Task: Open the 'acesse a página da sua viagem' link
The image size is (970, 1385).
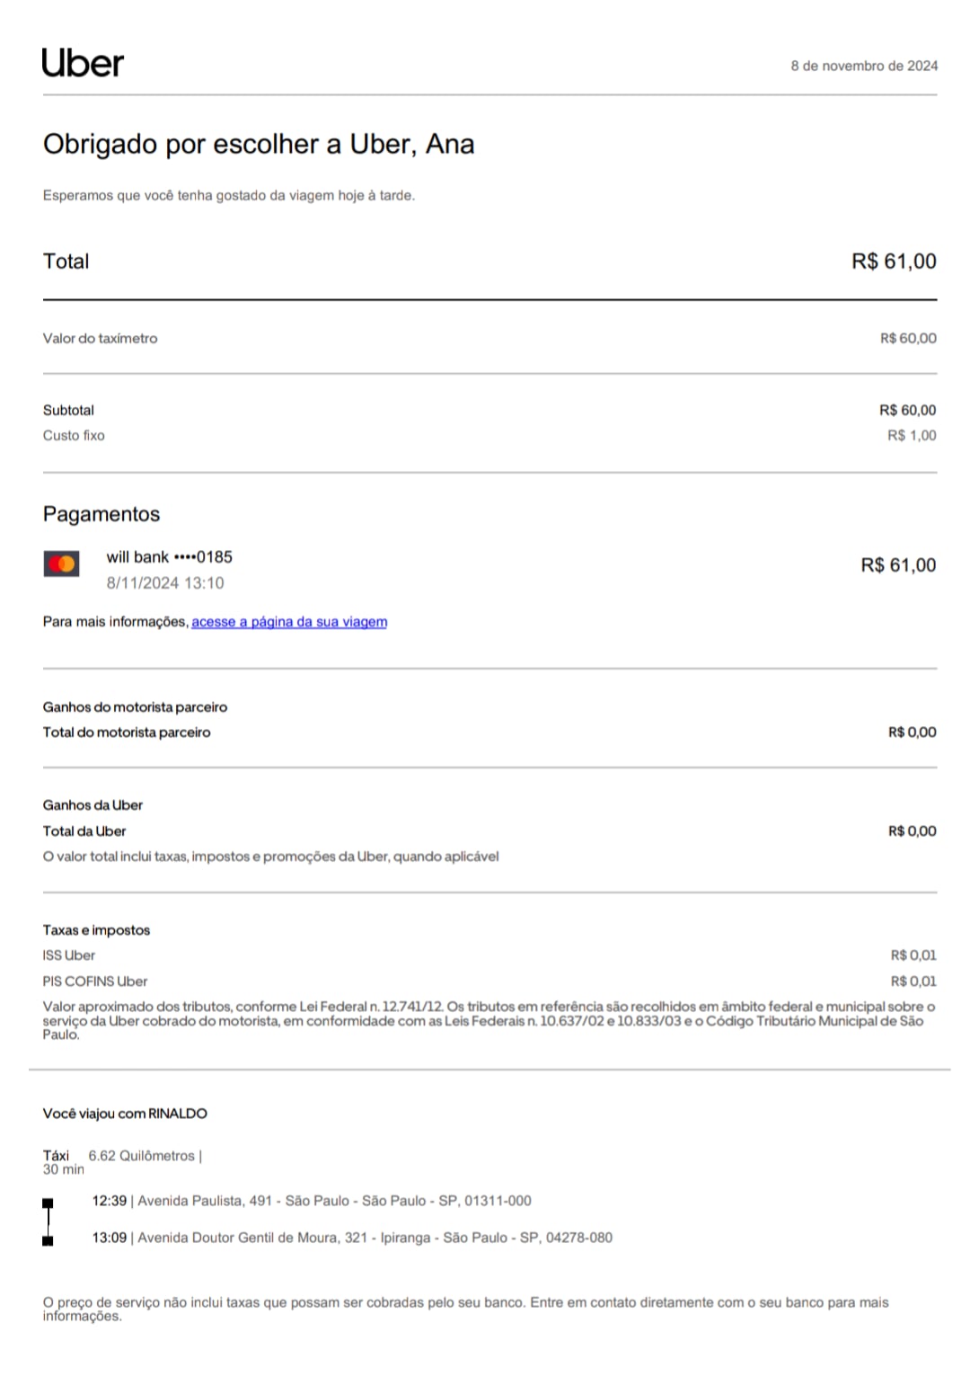Action: 289,622
